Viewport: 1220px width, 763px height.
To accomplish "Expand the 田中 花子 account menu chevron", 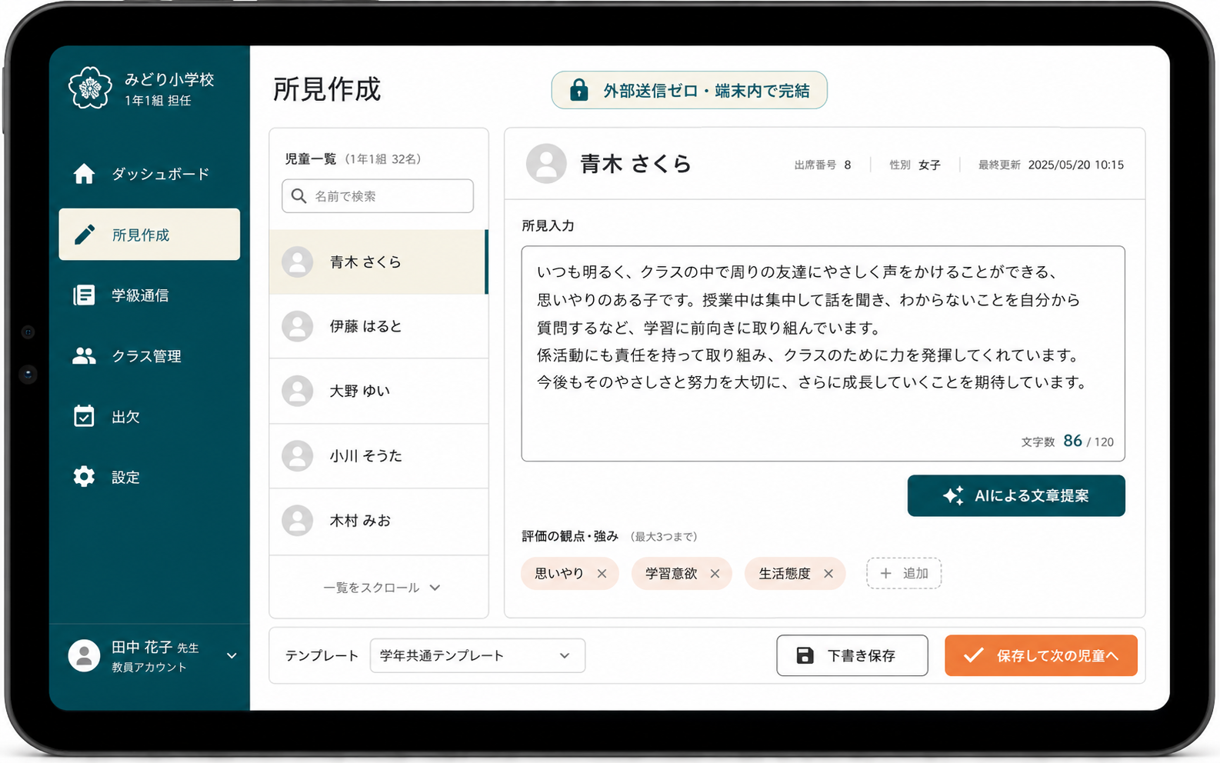I will 232,656.
